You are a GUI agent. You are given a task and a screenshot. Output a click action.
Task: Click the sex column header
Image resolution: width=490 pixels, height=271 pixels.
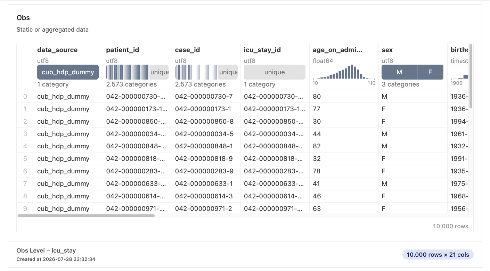click(387, 50)
